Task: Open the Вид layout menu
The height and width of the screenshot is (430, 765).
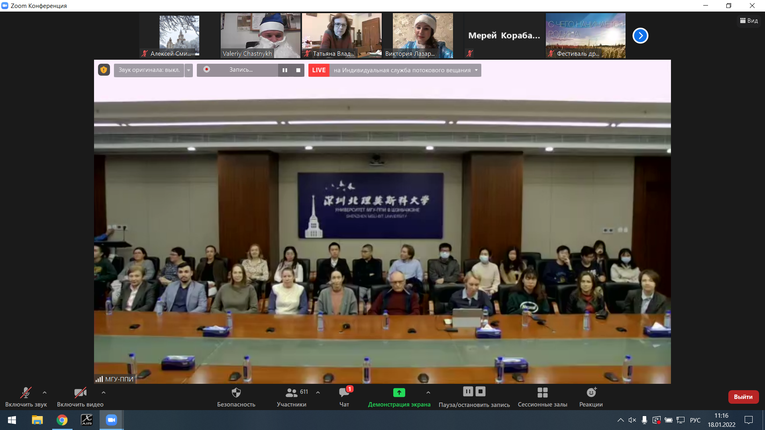Action: tap(749, 21)
